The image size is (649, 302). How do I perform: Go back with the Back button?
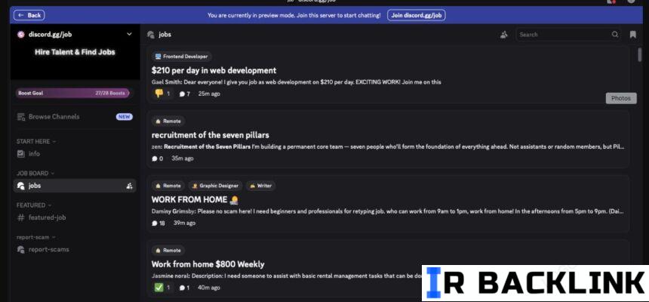(x=29, y=15)
